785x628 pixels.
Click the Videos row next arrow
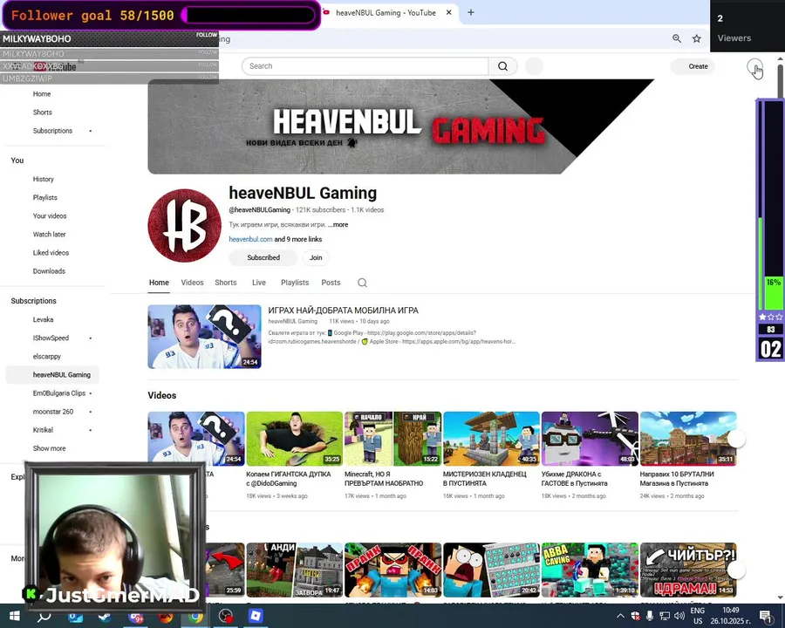(x=736, y=440)
